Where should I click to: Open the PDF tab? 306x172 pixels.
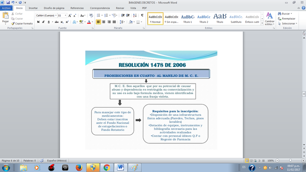(144, 8)
